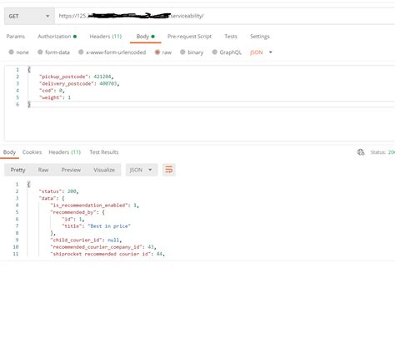Select the response Body tab
The width and height of the screenshot is (395, 347).
pyautogui.click(x=9, y=152)
